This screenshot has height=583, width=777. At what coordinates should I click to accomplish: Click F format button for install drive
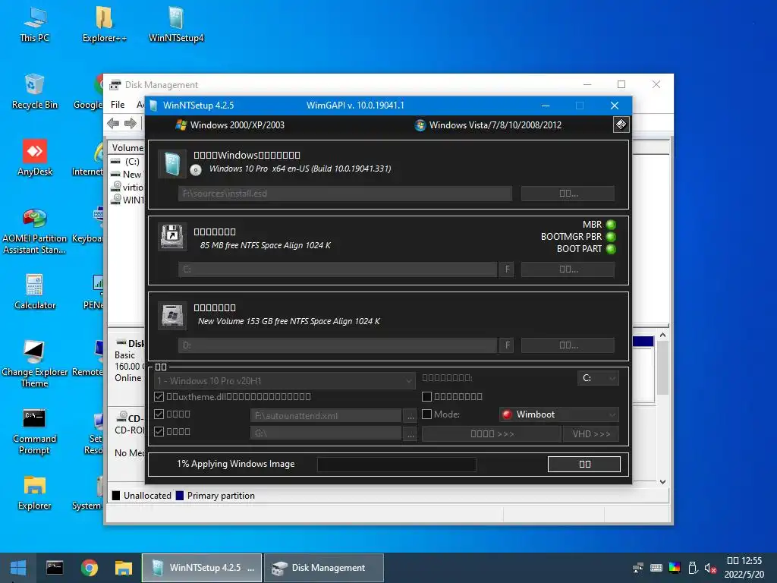506,345
